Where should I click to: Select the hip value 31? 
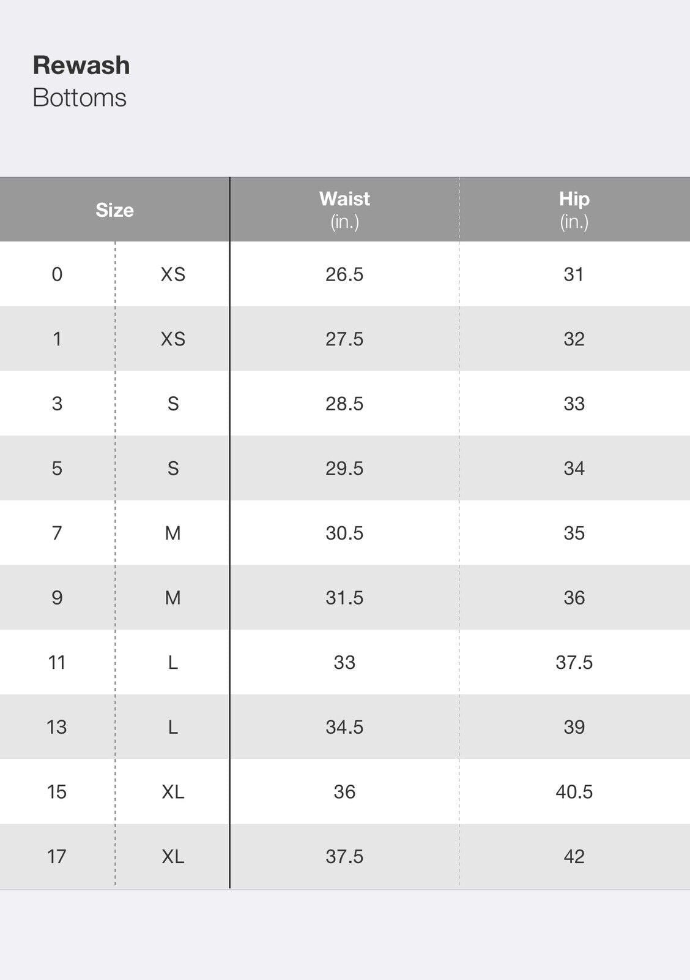pos(574,274)
